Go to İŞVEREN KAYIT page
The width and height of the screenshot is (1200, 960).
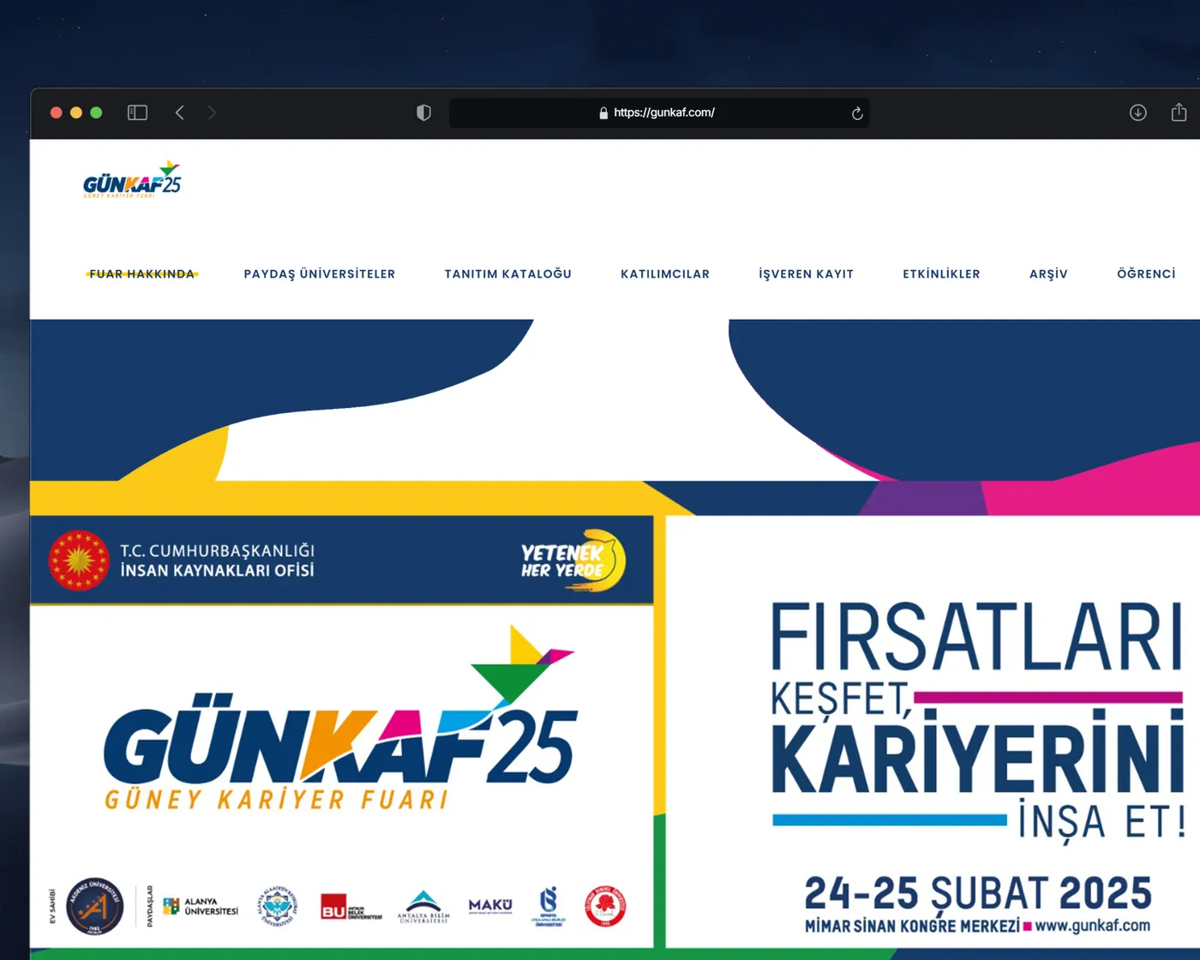click(807, 273)
